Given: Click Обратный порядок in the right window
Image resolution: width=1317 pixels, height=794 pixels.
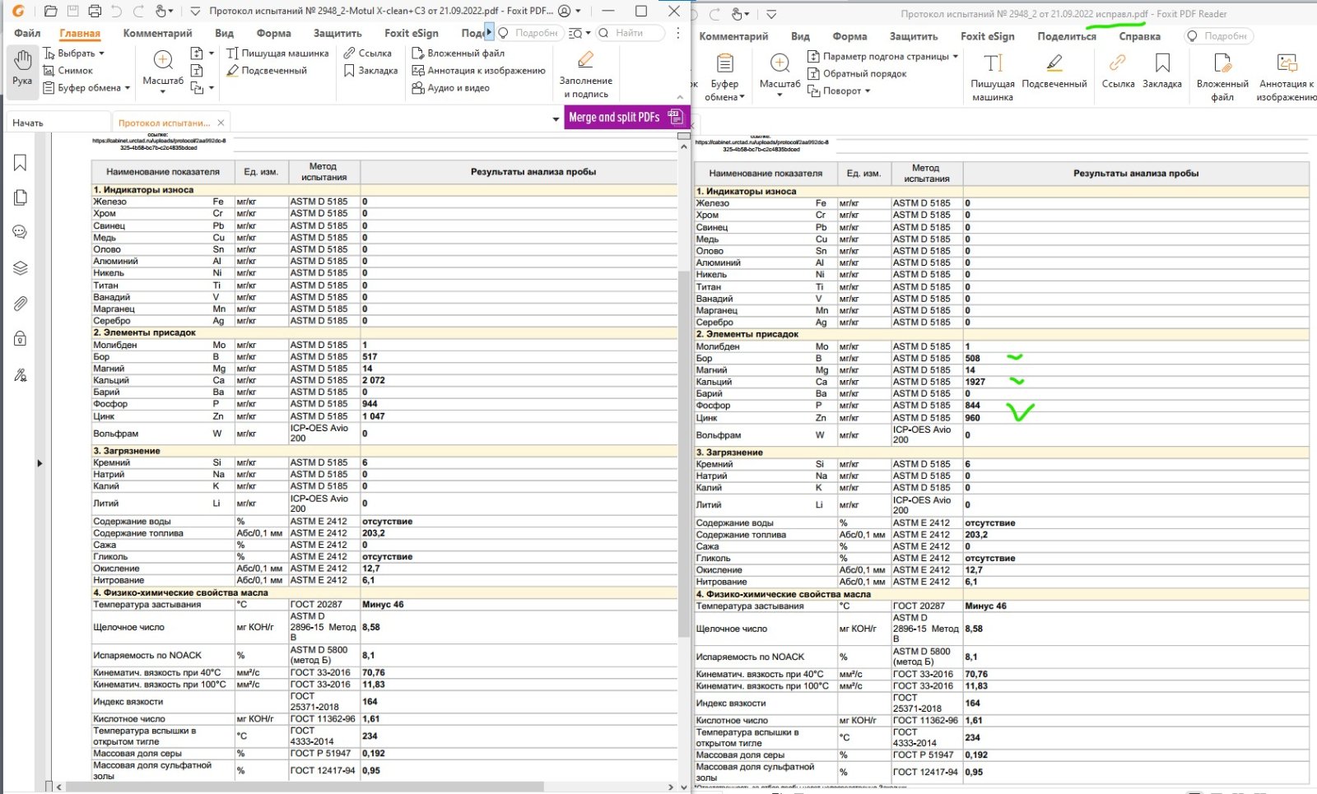Looking at the screenshot, I should pos(857,74).
